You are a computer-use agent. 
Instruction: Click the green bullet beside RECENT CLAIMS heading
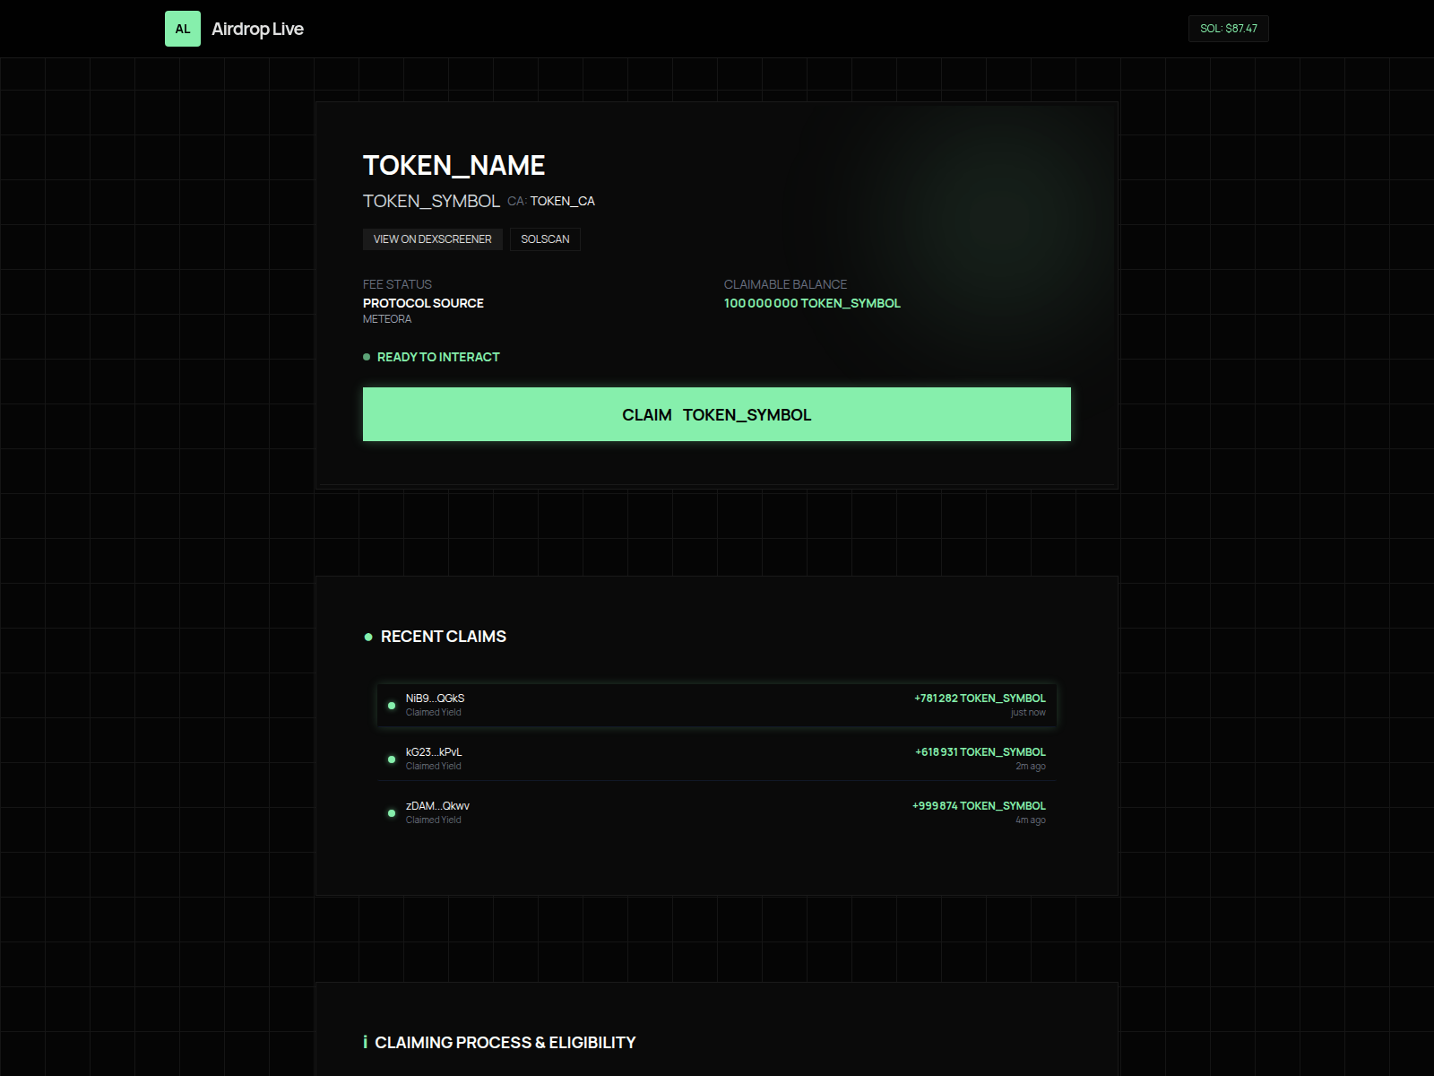click(368, 637)
